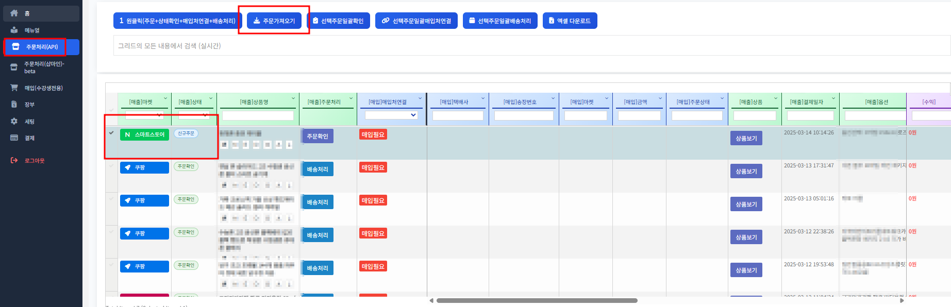Click 주문확인 in the 스마트스토어 row
The image size is (951, 307).
(318, 137)
